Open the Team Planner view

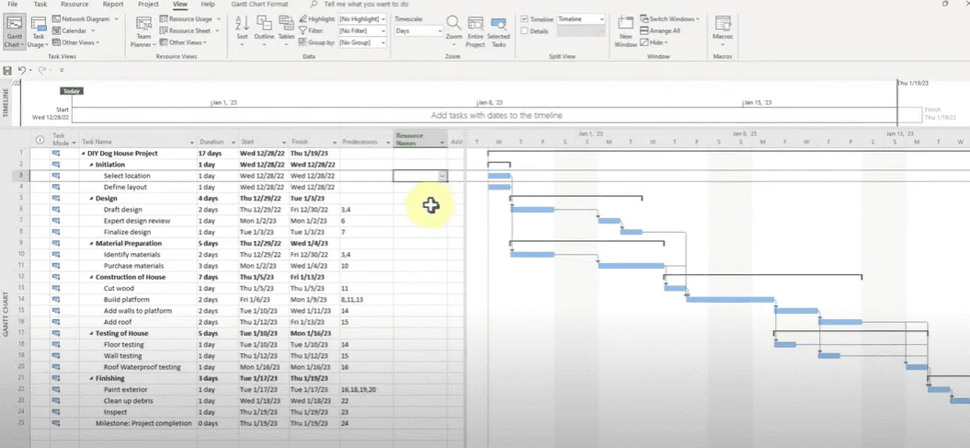(144, 32)
